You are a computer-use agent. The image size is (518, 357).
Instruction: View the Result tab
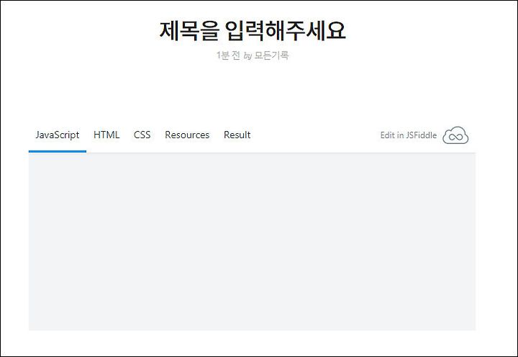click(237, 135)
